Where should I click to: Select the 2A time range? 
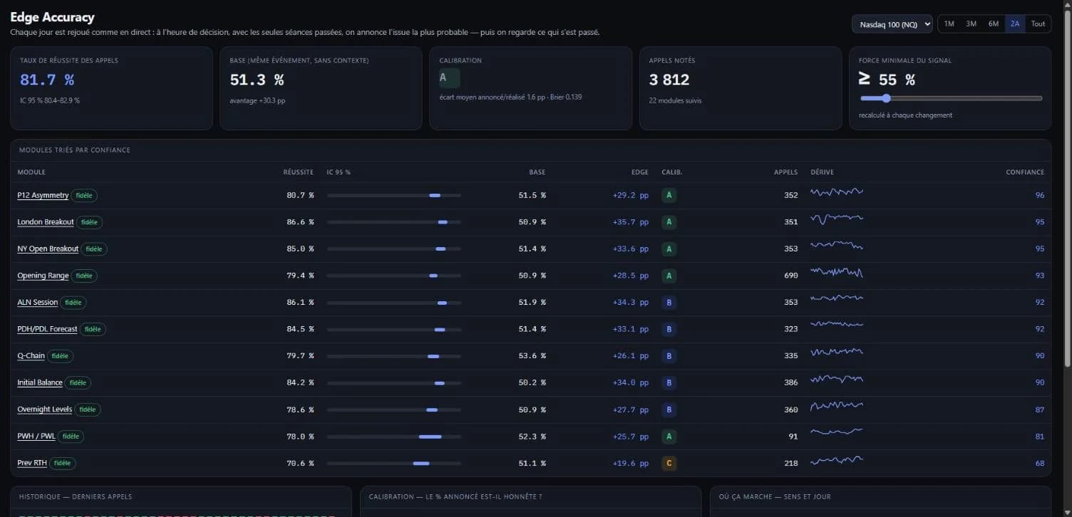click(1015, 24)
